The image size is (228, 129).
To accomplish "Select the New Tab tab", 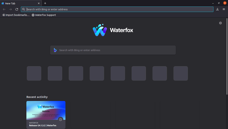I will (21, 3).
